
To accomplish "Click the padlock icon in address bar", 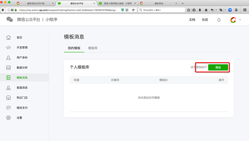I will [15, 10].
